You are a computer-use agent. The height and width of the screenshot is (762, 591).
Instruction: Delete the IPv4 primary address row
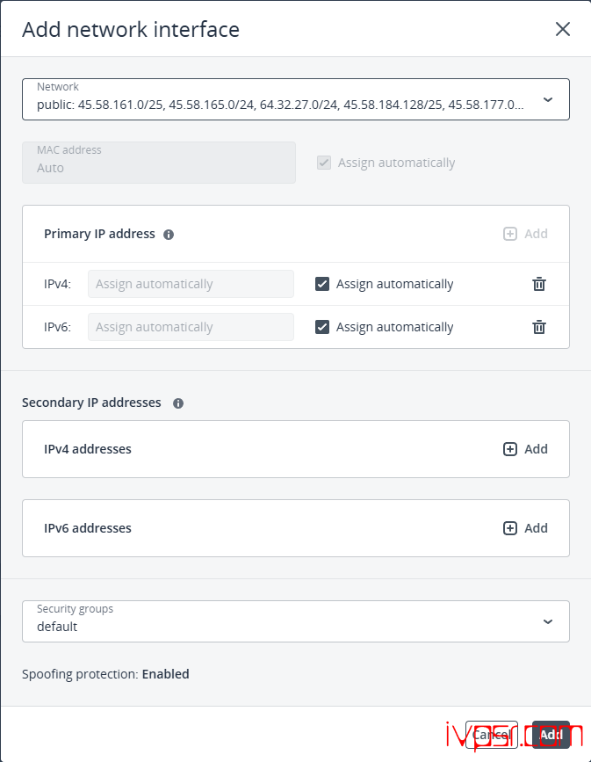[x=539, y=284]
